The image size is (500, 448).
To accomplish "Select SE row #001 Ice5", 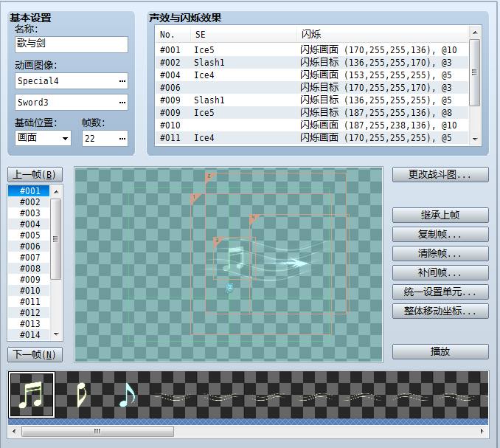I will (x=312, y=50).
